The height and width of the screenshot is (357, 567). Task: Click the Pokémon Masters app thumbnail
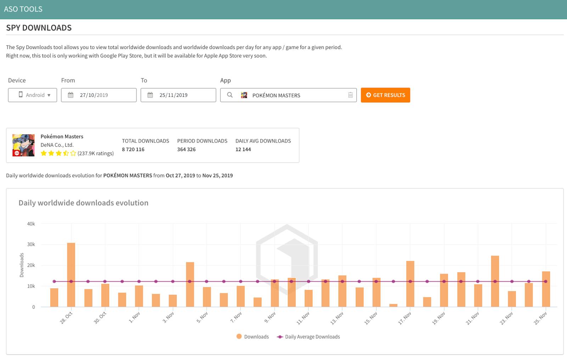[x=23, y=145]
